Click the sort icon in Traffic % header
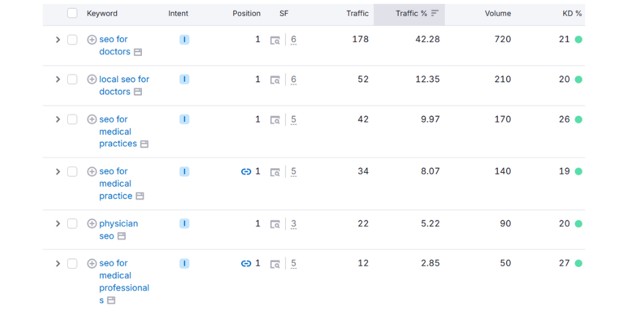This screenshot has height=314, width=628. [x=435, y=13]
